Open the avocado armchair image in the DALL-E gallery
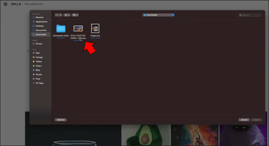Viewport: 269px width, 146px height. 146,135
